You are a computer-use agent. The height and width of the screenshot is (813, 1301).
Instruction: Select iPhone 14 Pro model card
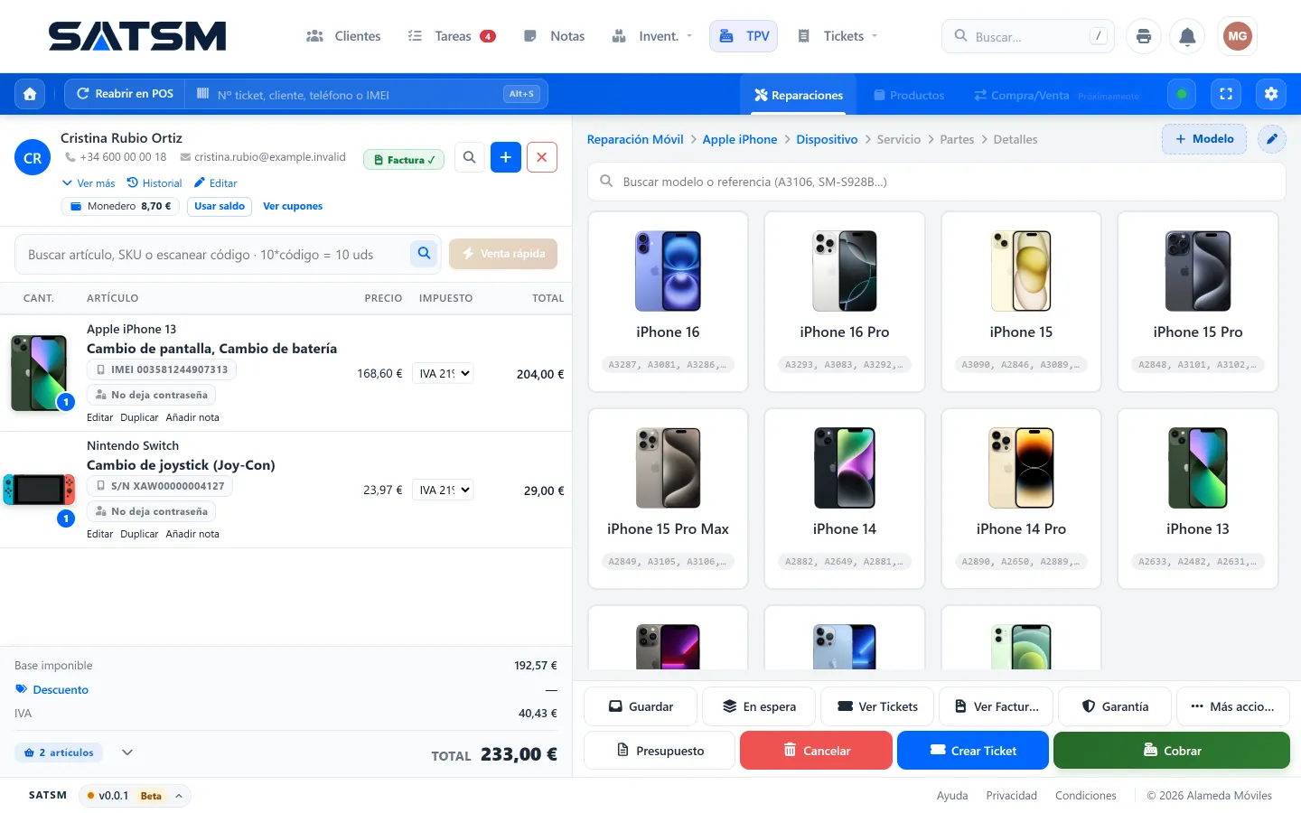click(1021, 499)
